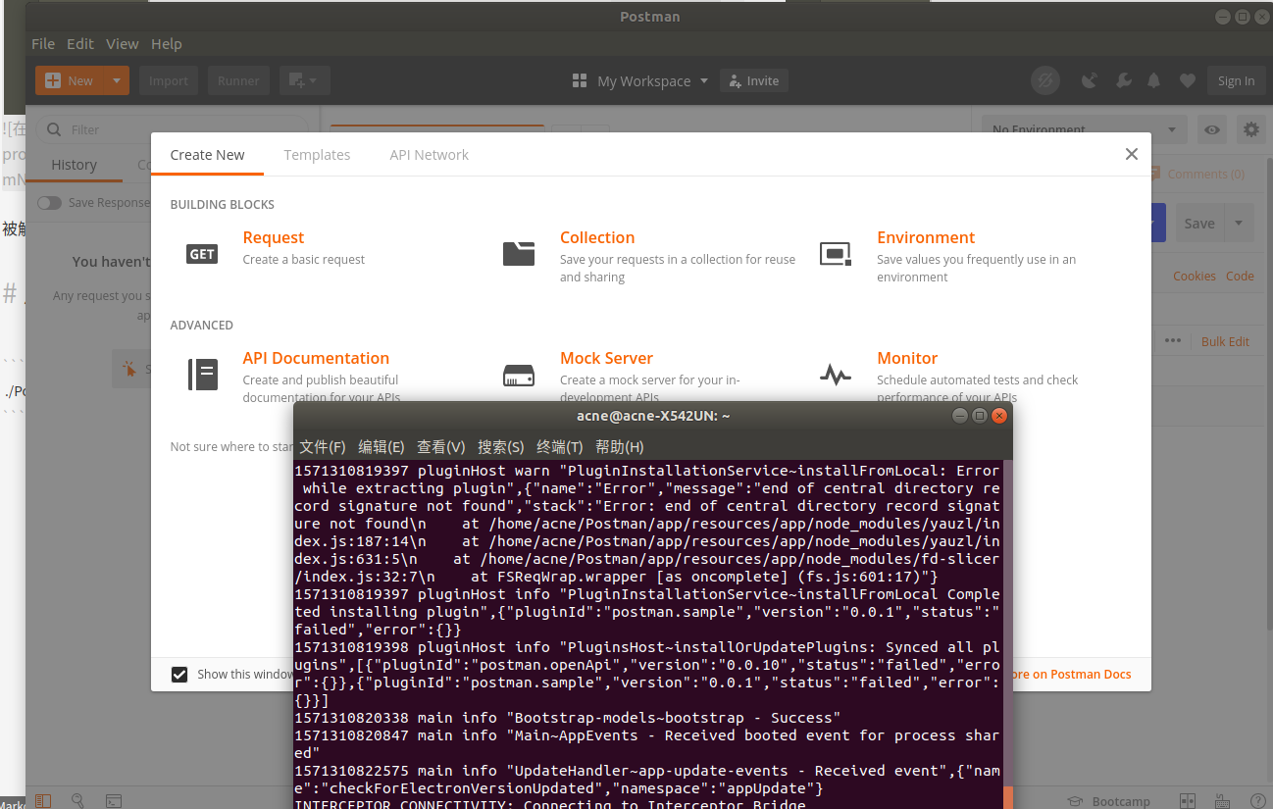Open API Documentation creator
Screen dimensions: 1273x809
pyautogui.click(x=316, y=358)
